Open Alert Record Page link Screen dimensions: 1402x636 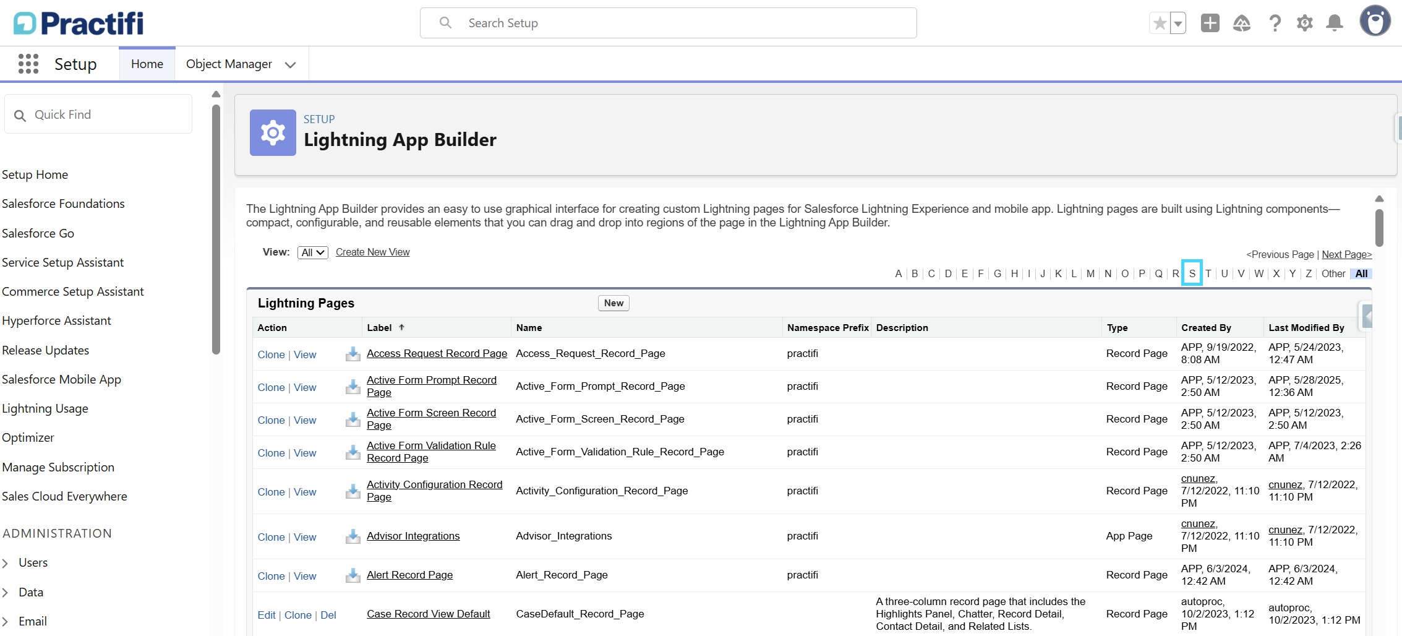409,575
